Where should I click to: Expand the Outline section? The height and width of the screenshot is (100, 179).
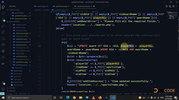pyautogui.click(x=11, y=88)
